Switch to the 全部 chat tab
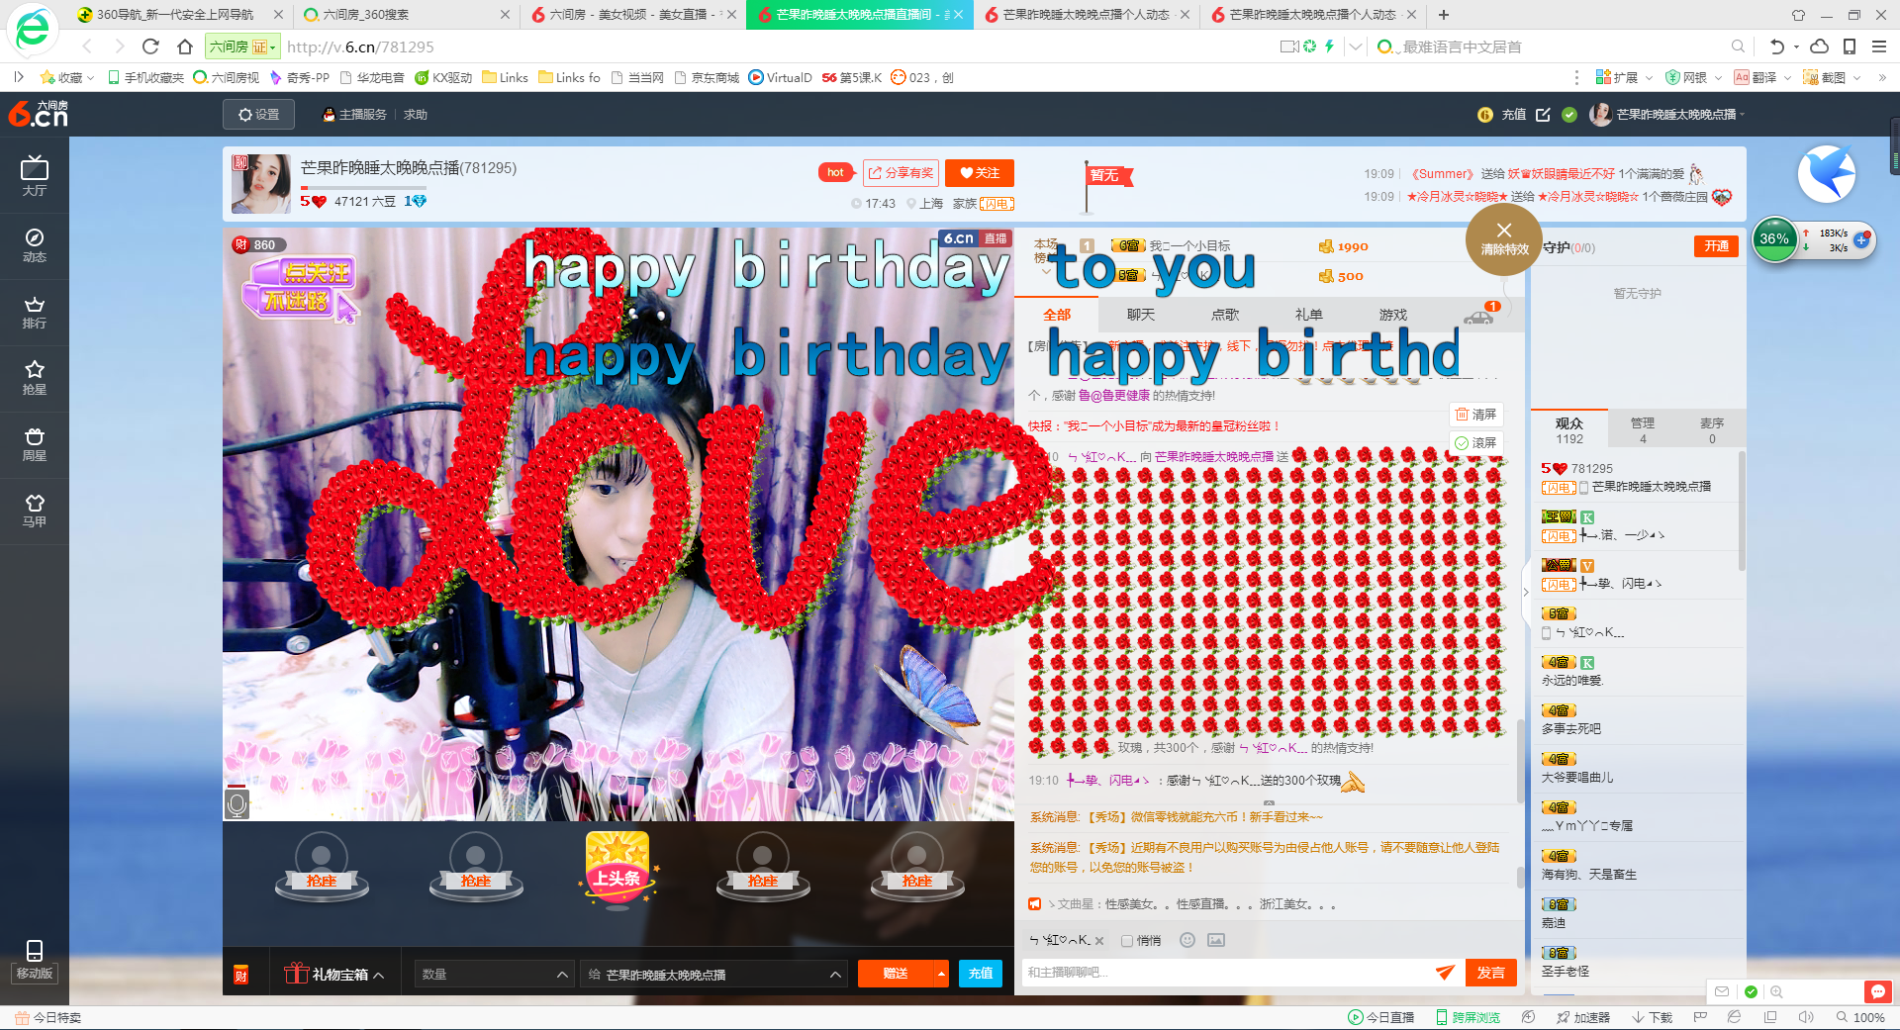This screenshot has height=1030, width=1900. tap(1057, 315)
